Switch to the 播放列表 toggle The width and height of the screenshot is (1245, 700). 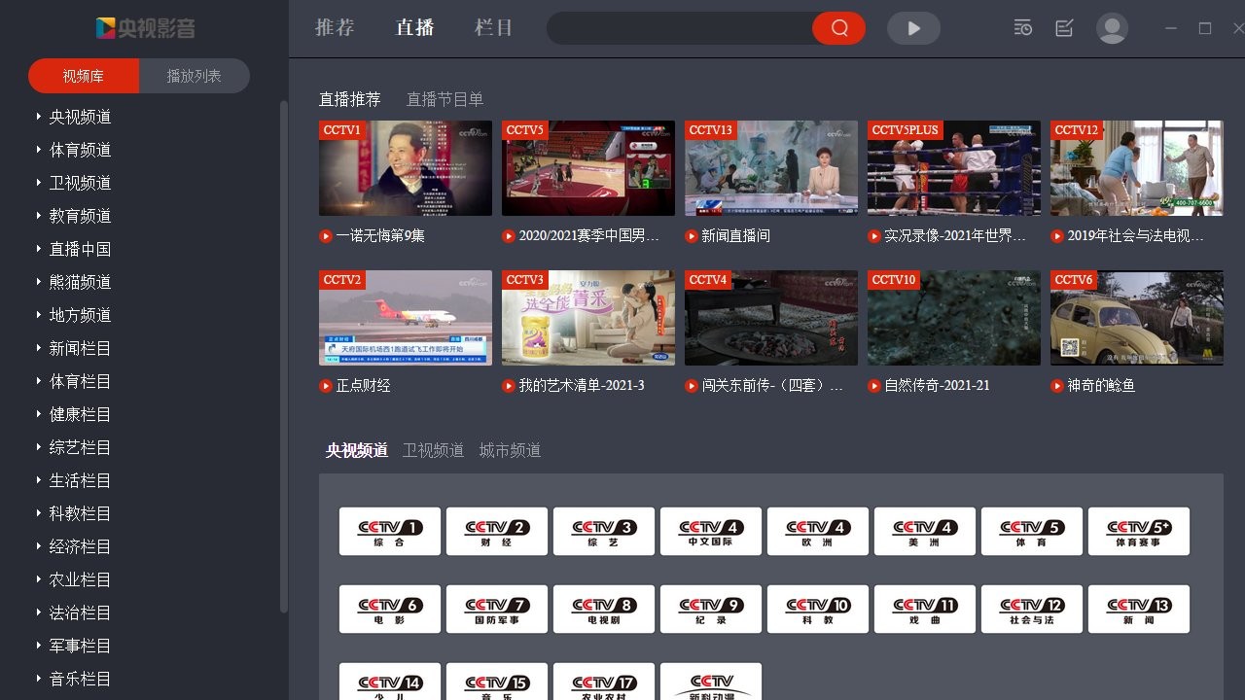[x=195, y=75]
